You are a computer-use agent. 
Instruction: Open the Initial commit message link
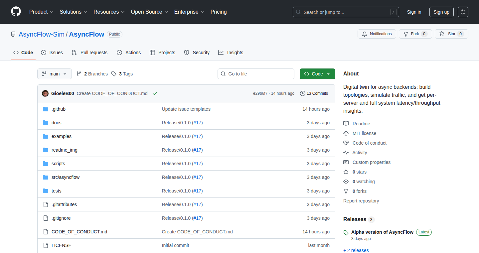[x=175, y=245]
